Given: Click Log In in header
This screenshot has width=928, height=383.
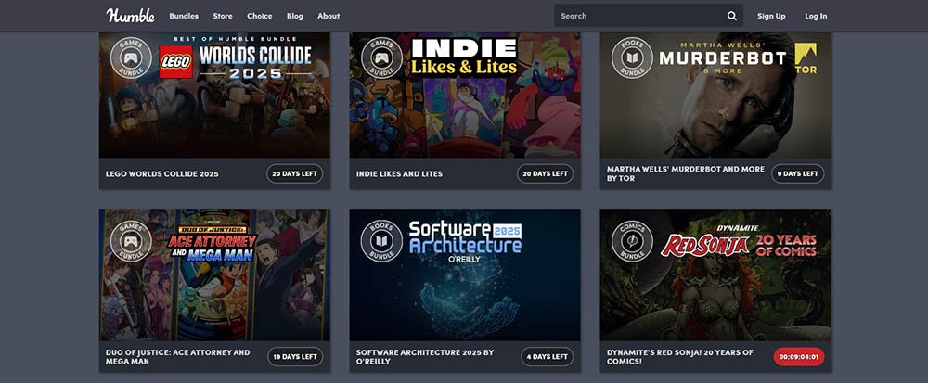Looking at the screenshot, I should (816, 16).
